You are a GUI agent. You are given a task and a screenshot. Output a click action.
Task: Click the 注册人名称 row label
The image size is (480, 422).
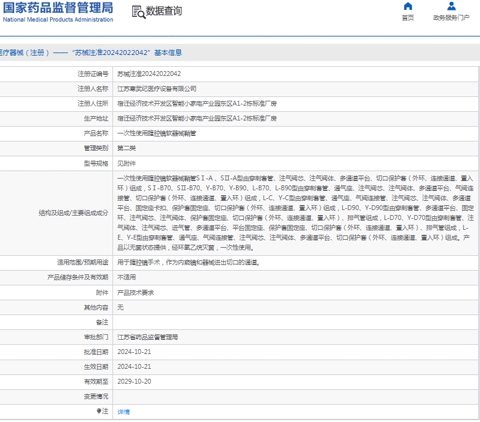[x=93, y=89]
